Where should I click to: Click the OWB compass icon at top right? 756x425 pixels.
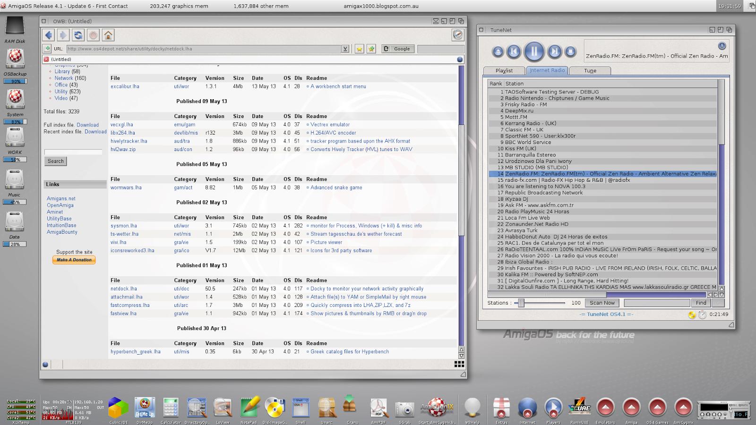click(x=457, y=35)
